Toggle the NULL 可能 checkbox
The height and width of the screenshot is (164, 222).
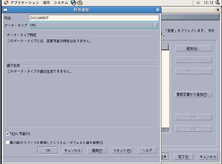point(8,133)
